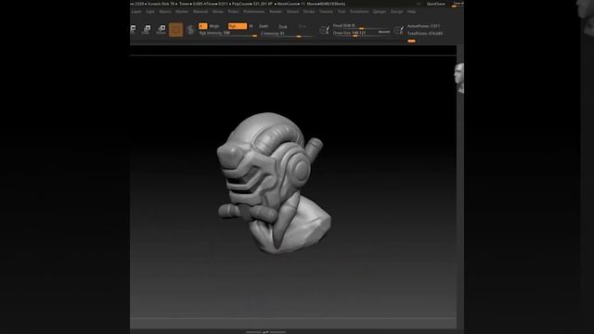This screenshot has height=334, width=594.
Task: Toggle the M material mode button
Action: (251, 26)
